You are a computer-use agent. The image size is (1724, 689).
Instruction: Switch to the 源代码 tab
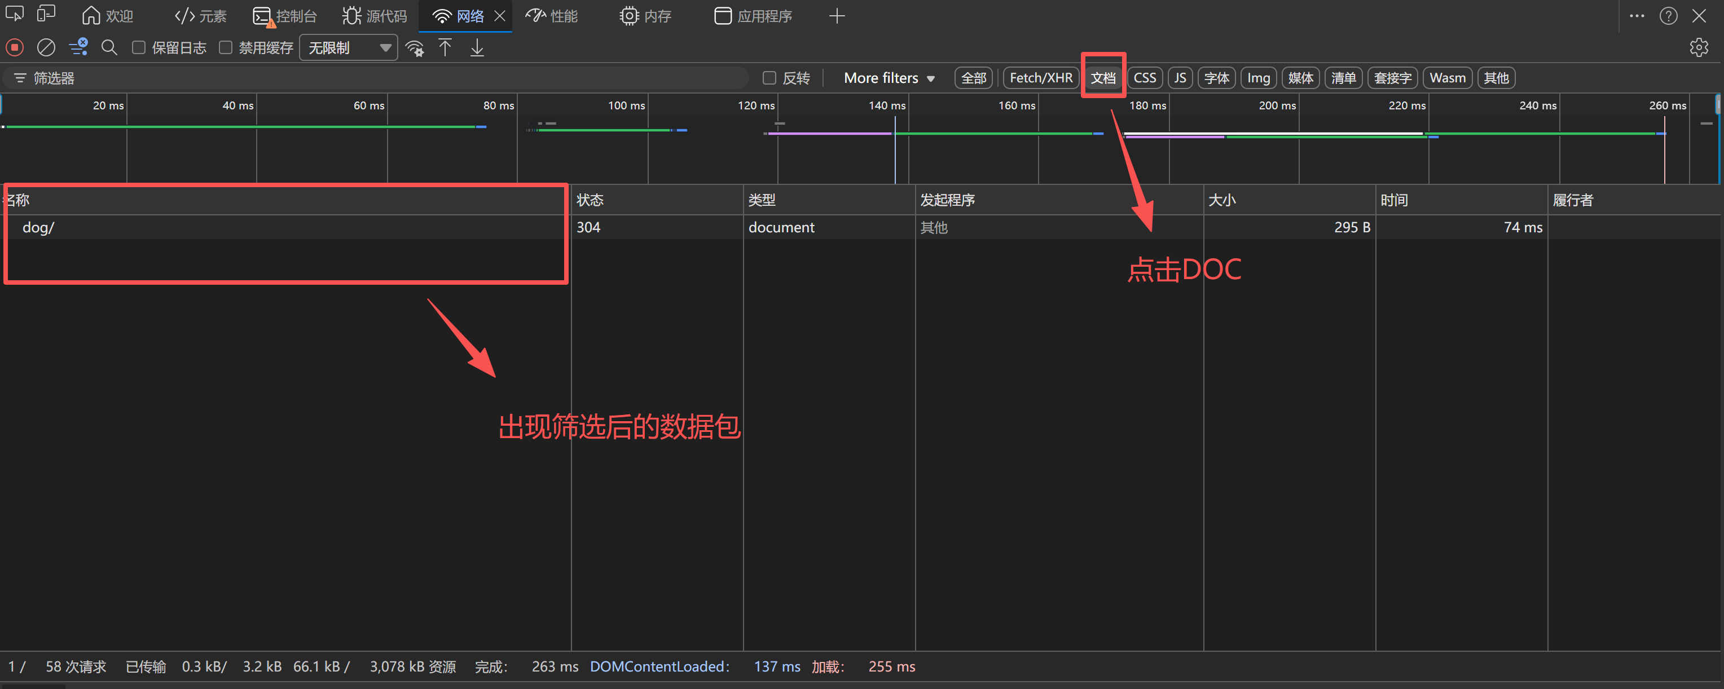[375, 16]
